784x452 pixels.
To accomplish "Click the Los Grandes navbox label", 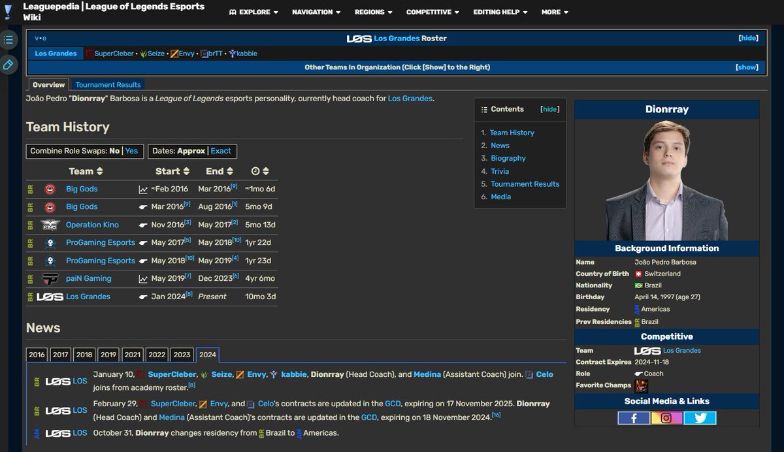I will (56, 54).
